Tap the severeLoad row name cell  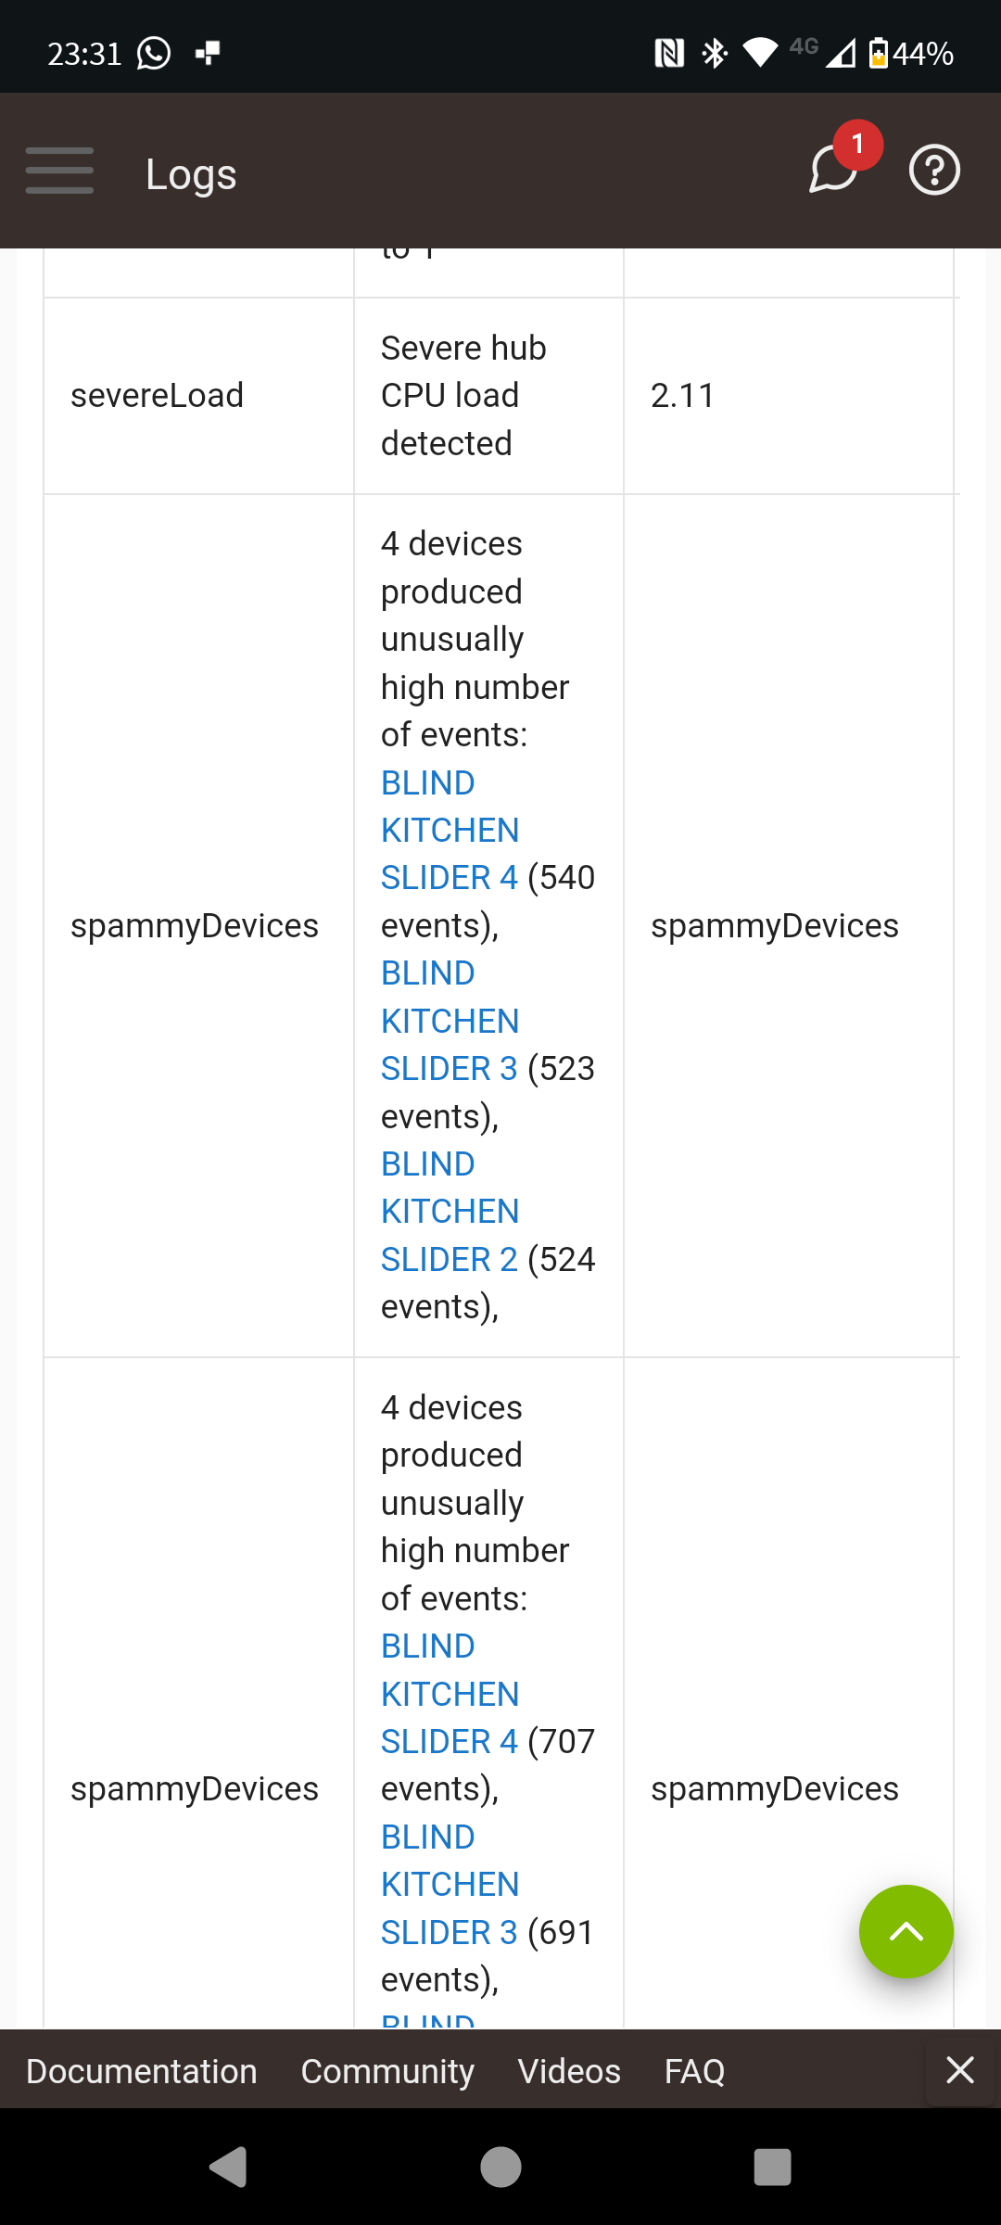(x=158, y=396)
